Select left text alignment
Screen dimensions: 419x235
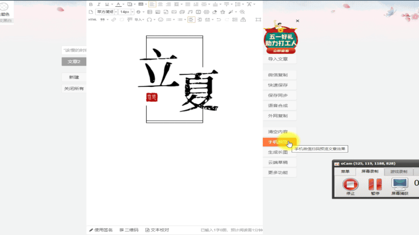click(152, 4)
